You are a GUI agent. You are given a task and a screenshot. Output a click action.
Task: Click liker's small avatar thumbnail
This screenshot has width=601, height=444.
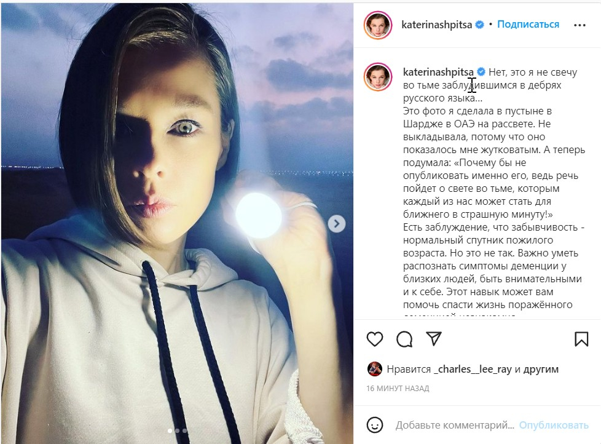point(374,369)
